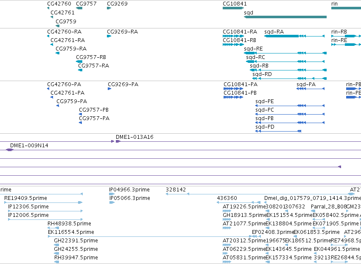The width and height of the screenshot is (361, 264).
Task: Click protein CG42761-PA label
Action: pyautogui.click(x=67, y=93)
